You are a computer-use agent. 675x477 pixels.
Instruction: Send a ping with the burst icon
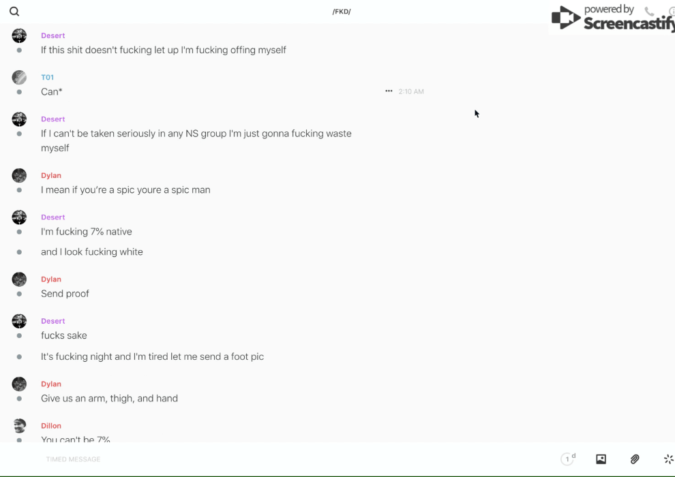pos(668,459)
